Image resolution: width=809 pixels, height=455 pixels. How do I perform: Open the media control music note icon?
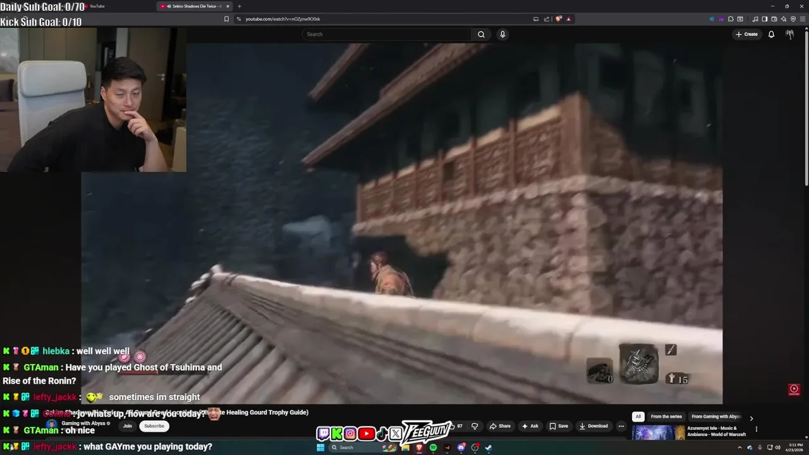pos(755,19)
